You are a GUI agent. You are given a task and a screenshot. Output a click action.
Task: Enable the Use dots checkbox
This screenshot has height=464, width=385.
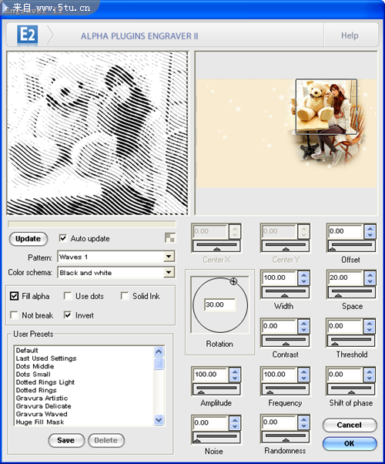(x=68, y=296)
